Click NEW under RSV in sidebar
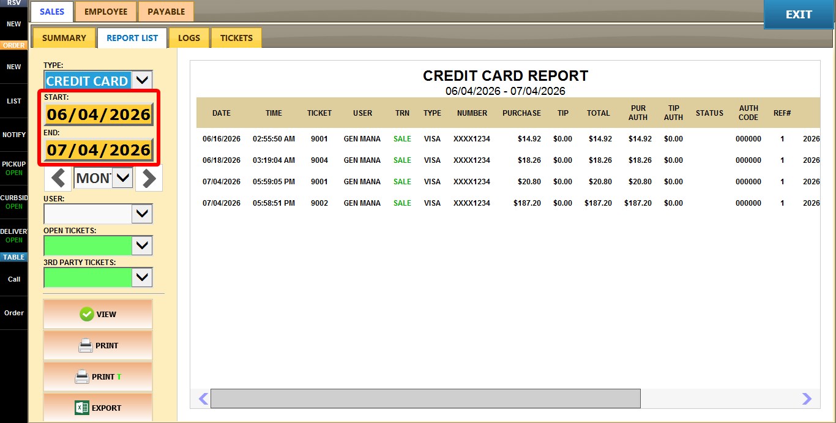The image size is (836, 423). pos(13,24)
